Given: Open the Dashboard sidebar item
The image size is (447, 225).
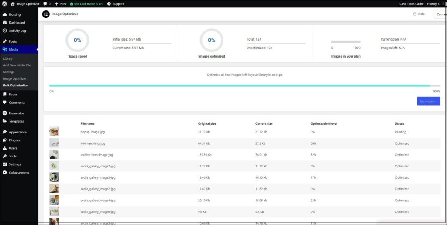Looking at the screenshot, I should point(17,22).
